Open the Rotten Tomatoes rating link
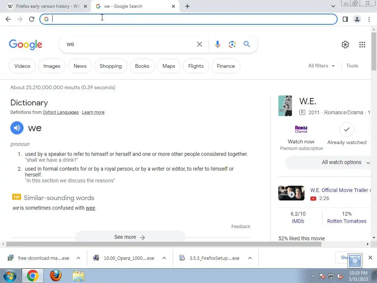 347,221
